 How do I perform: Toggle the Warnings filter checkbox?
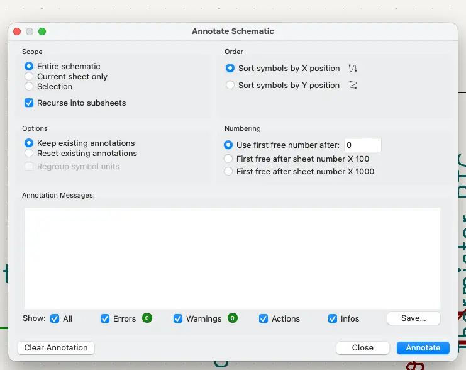pos(178,318)
